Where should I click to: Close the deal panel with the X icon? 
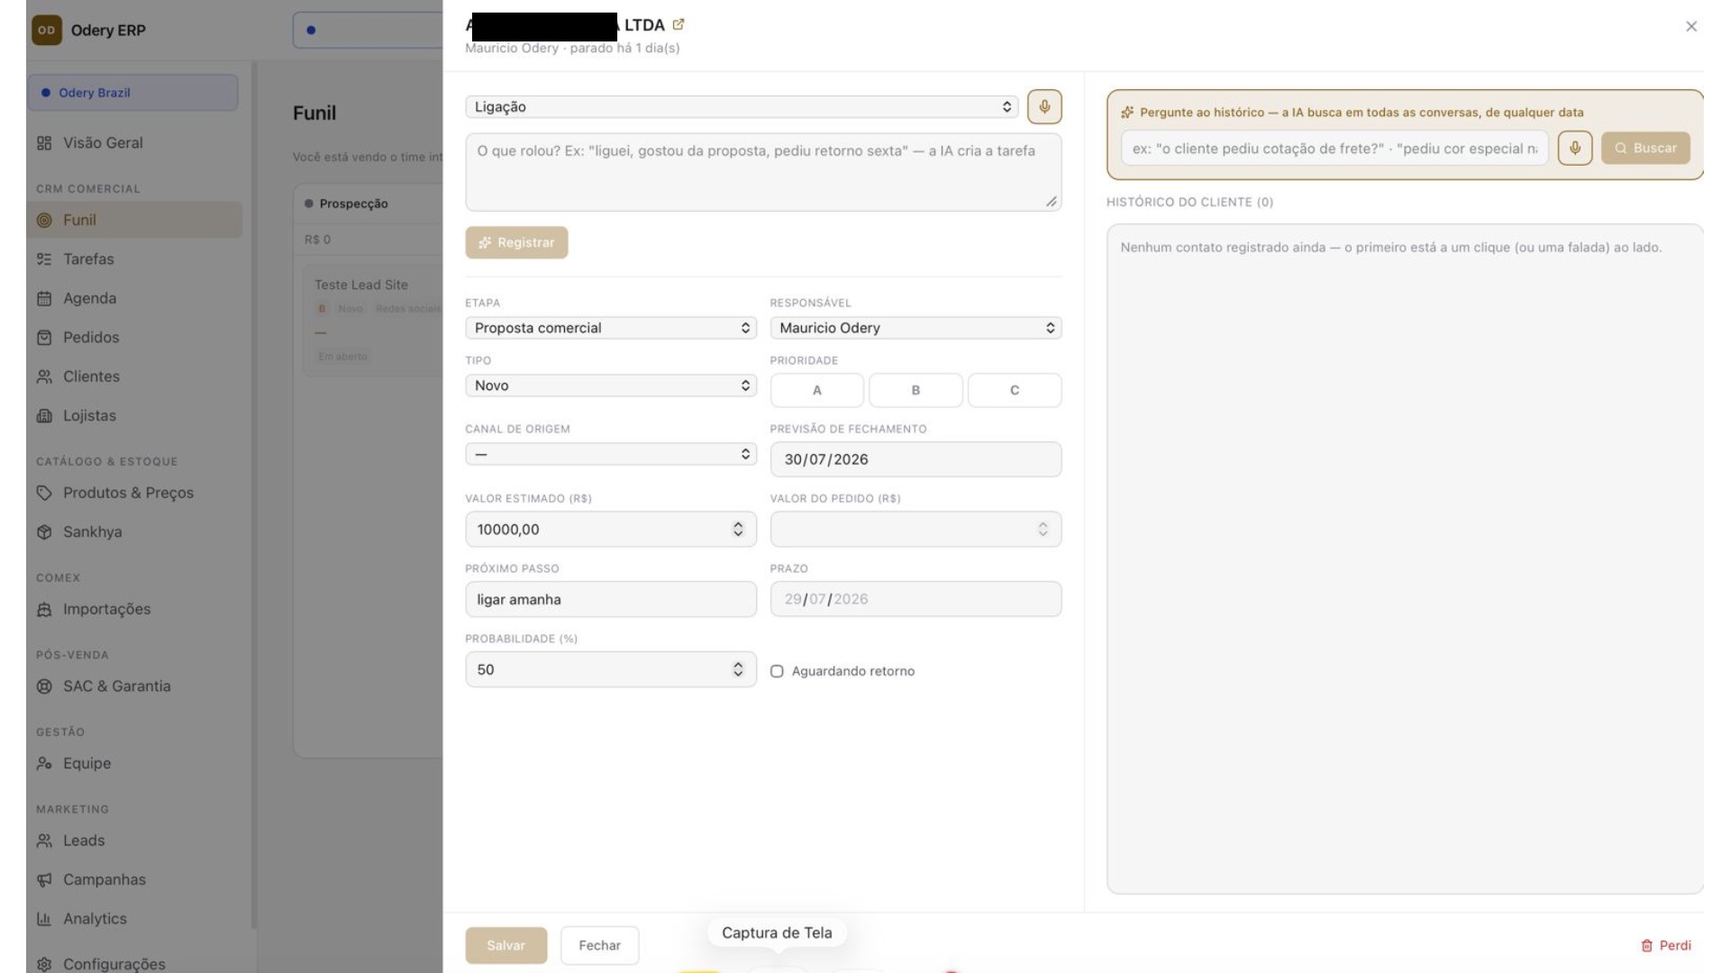coord(1691,26)
